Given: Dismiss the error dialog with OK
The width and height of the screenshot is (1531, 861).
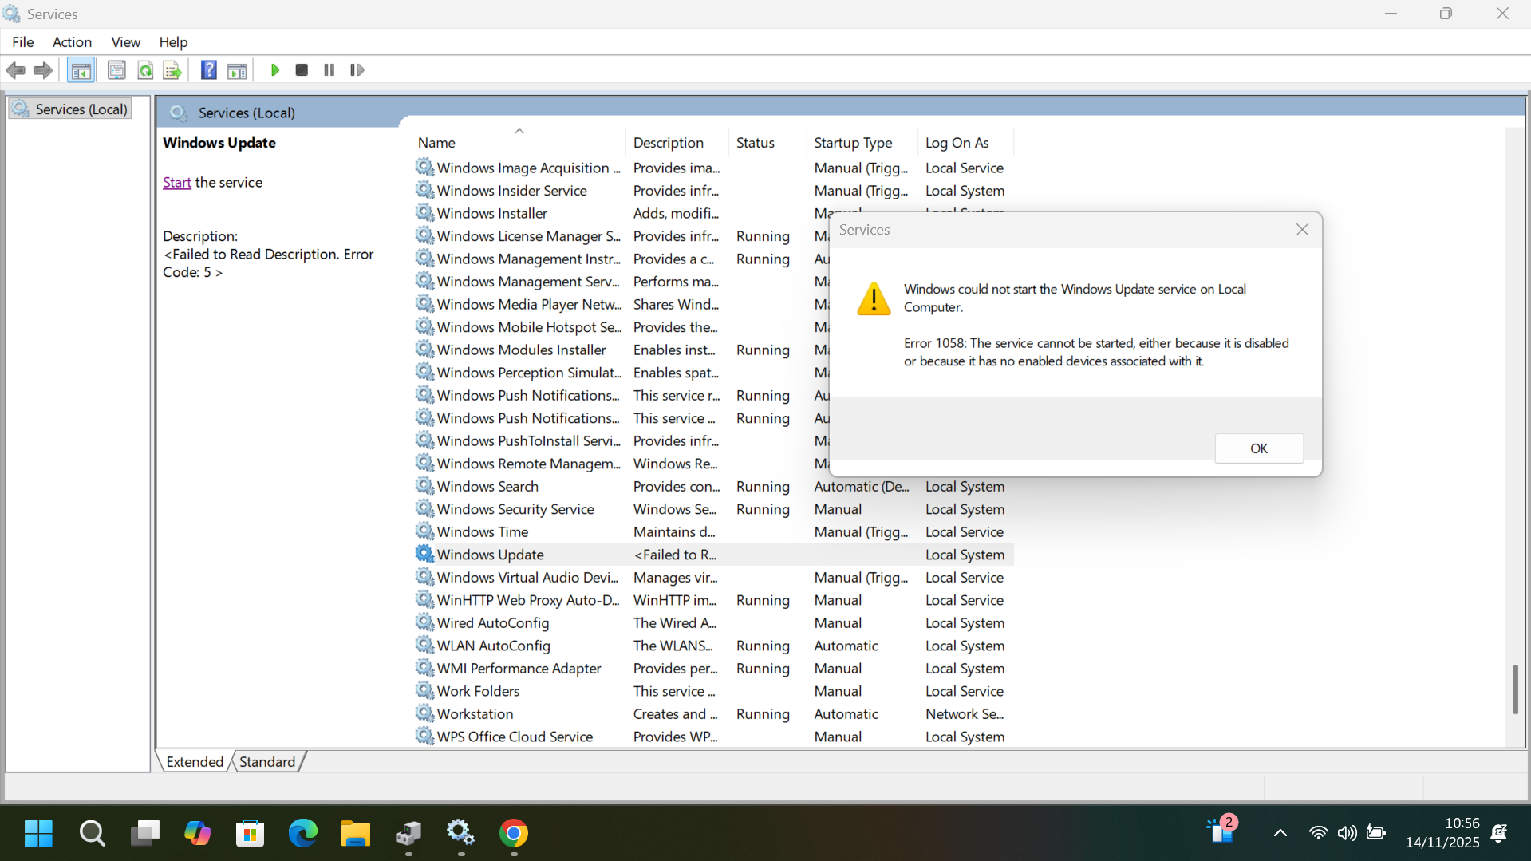Looking at the screenshot, I should [x=1258, y=448].
